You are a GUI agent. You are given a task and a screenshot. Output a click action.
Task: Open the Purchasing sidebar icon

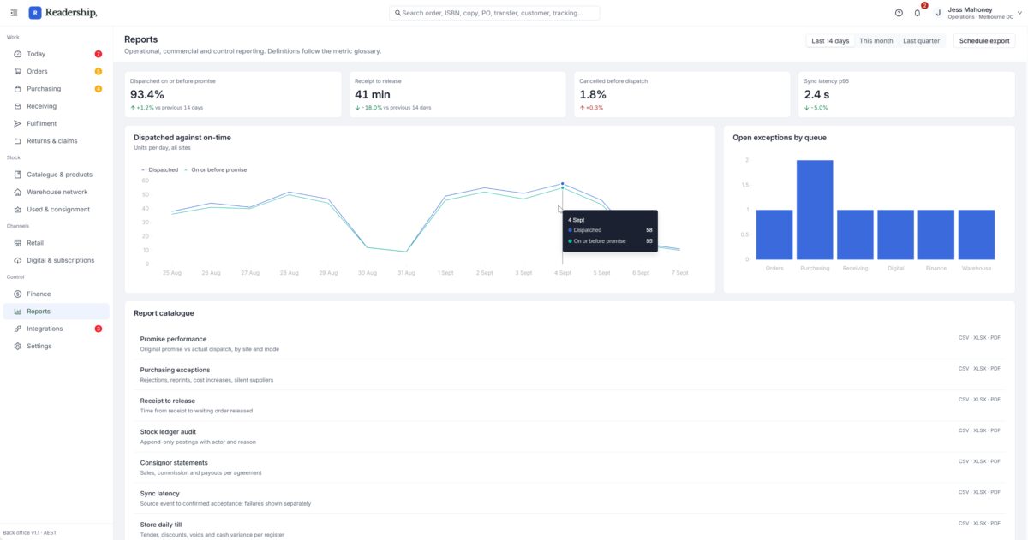click(x=18, y=89)
